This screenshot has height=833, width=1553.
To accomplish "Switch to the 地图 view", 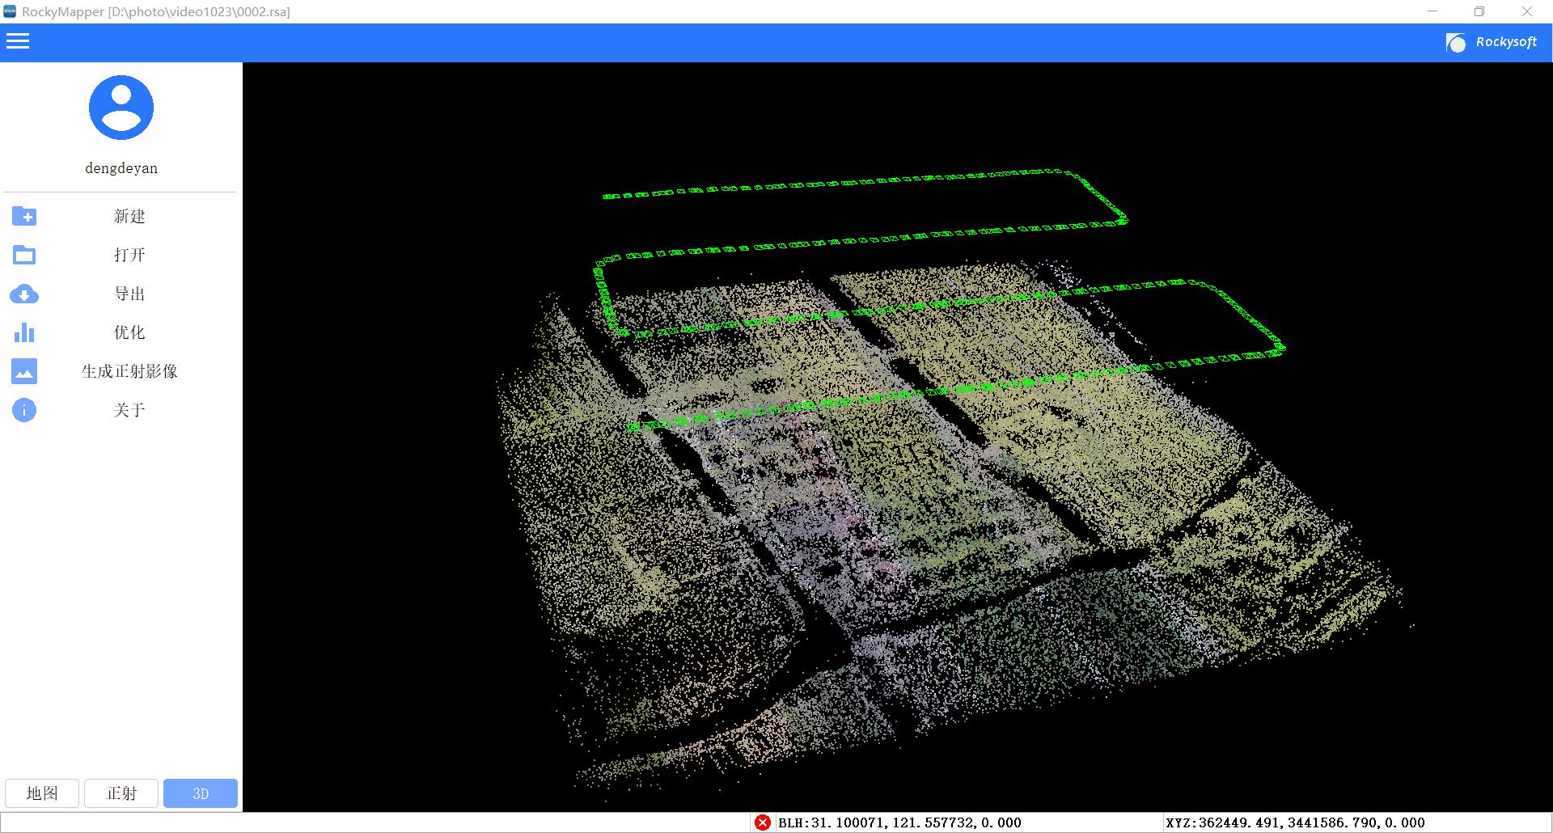I will pos(42,793).
